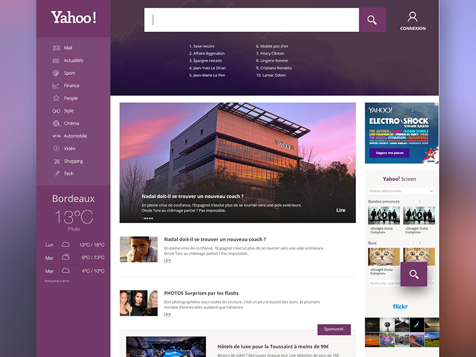Expand the Chaînes sélectionnées dropdown
This screenshot has width=476, height=357.
pos(401,191)
